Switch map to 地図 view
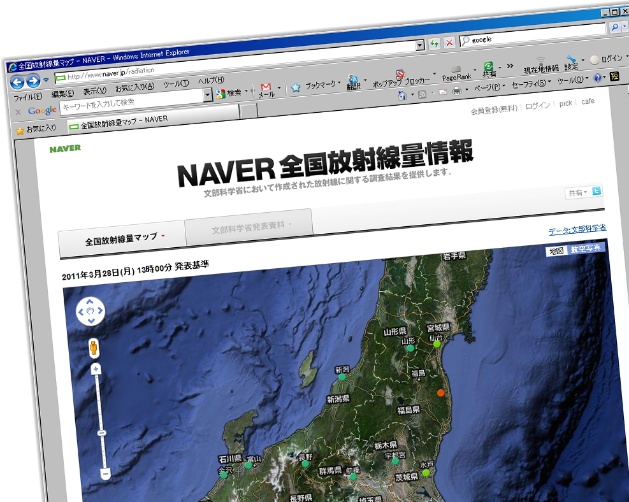The width and height of the screenshot is (629, 502). point(556,251)
